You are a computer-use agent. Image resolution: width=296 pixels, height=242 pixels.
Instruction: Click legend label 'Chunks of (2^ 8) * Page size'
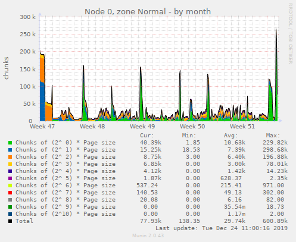coord(66,200)
